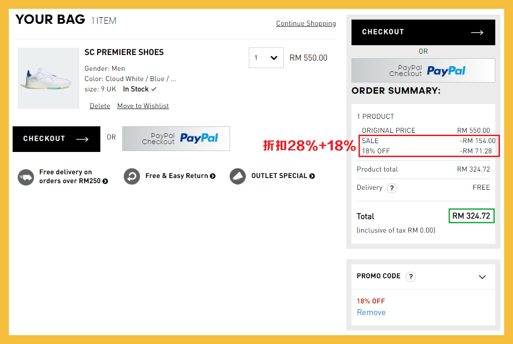Click arrow next to Free delivery text
Screen dimensions: 513x344
[x=105, y=181]
